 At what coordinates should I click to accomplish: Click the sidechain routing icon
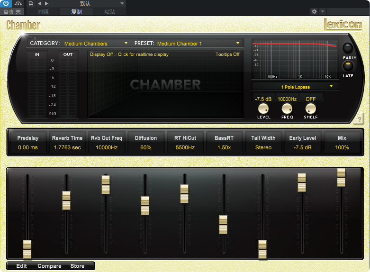pos(18,3)
